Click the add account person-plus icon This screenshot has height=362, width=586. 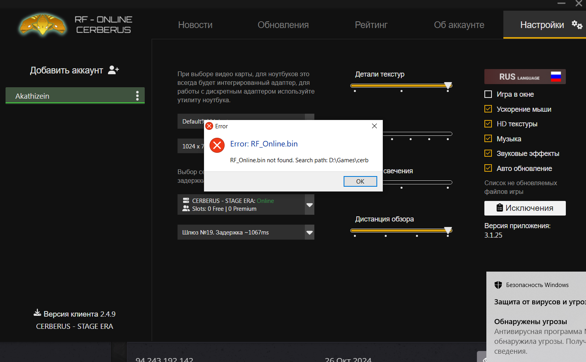point(113,70)
